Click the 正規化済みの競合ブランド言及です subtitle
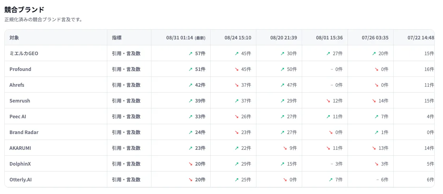The image size is (443, 194). [x=43, y=20]
